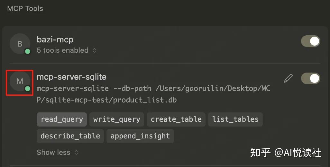The height and width of the screenshot is (167, 330).
Task: Click the green status dot on bazi-mcp
Action: (x=28, y=51)
